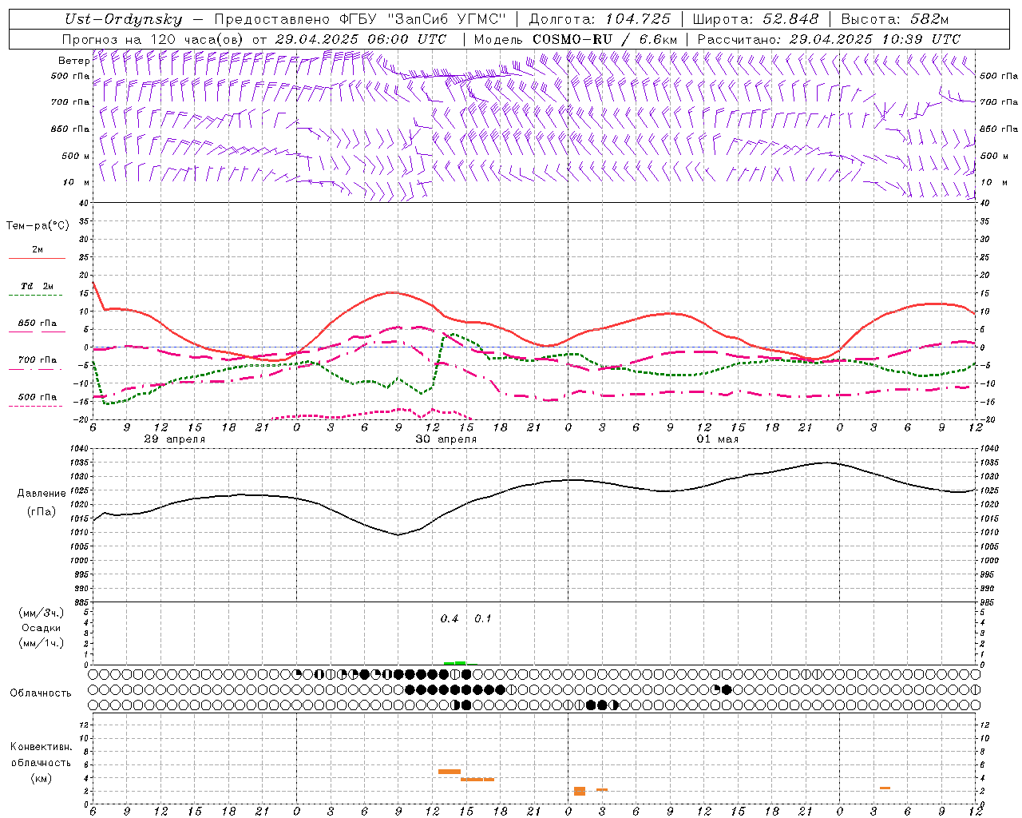The width and height of the screenshot is (1022, 818).
Task: Click the Осадки precipitation label
Action: pyautogui.click(x=41, y=628)
